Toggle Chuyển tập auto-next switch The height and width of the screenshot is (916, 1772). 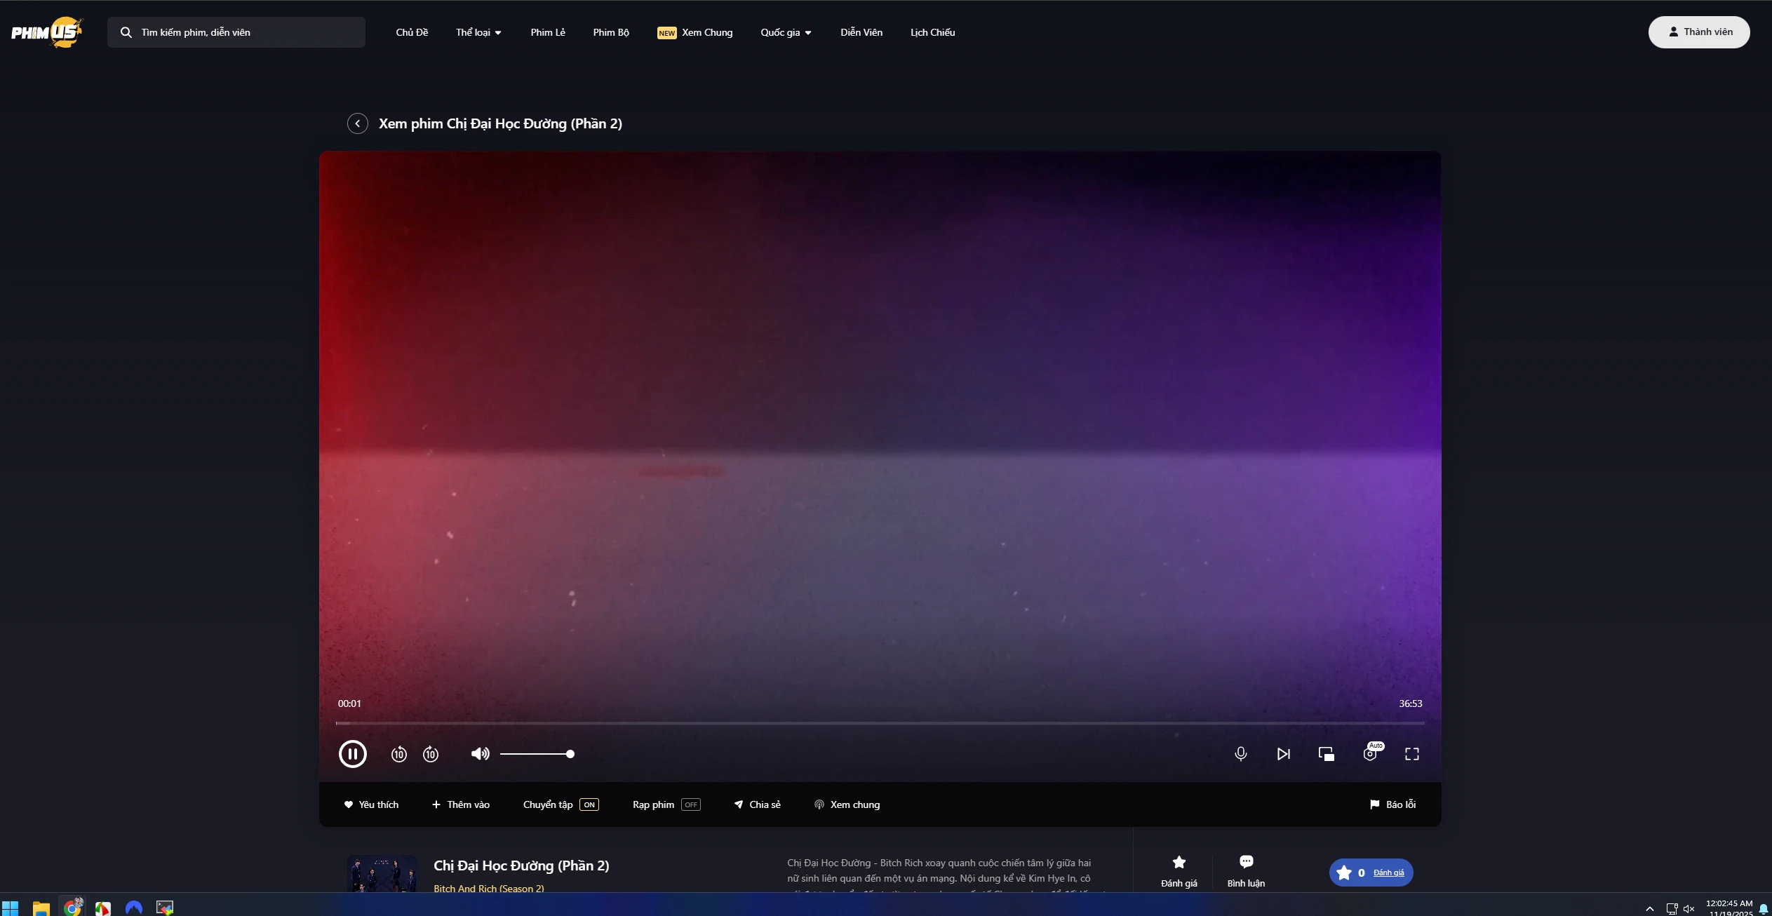(589, 804)
